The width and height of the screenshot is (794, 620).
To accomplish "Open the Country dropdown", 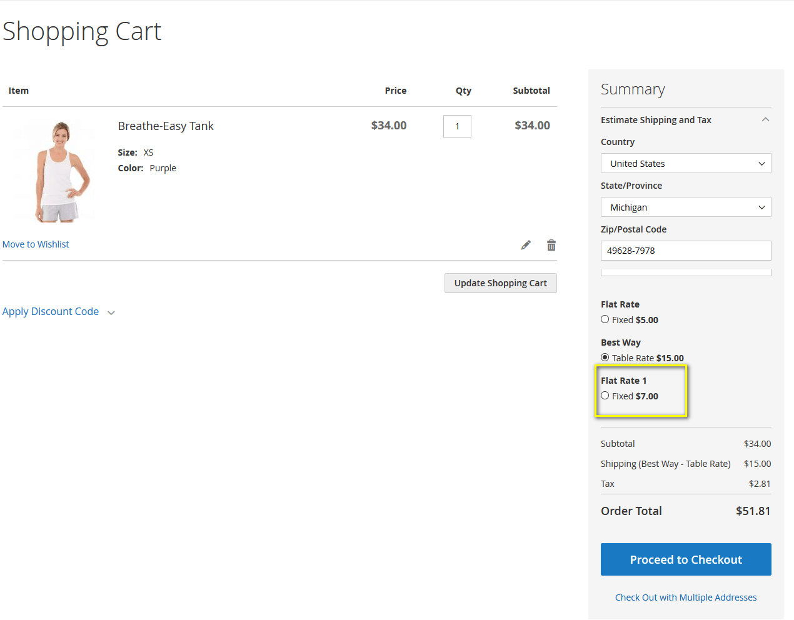I will pos(686,164).
